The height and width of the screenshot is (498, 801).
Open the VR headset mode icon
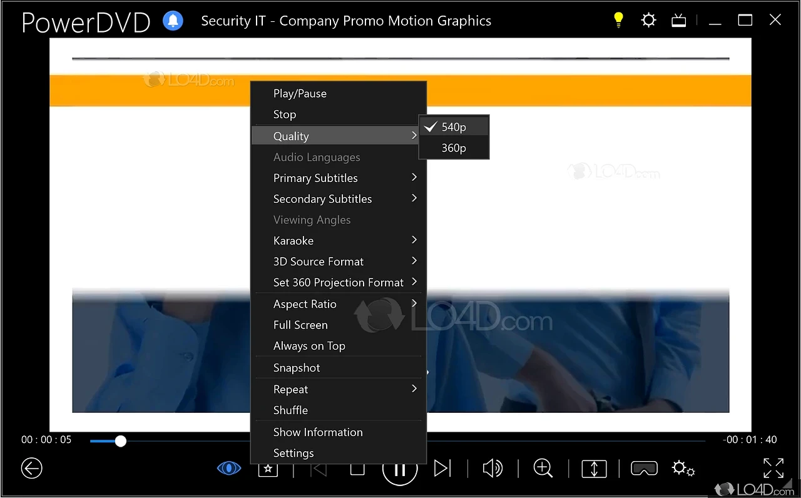tap(644, 468)
